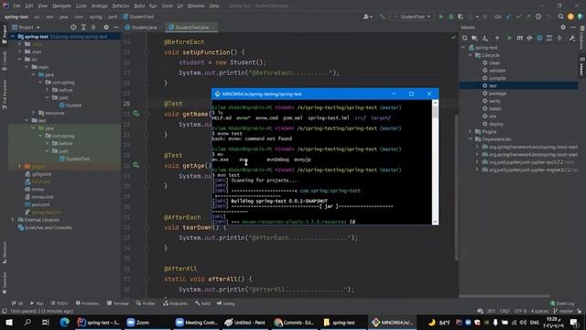Viewport: 586px width, 330px height.
Task: Hide the Project tool window
Action: tap(116, 27)
